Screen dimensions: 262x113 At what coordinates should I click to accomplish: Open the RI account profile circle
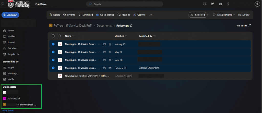[x=257, y=4]
